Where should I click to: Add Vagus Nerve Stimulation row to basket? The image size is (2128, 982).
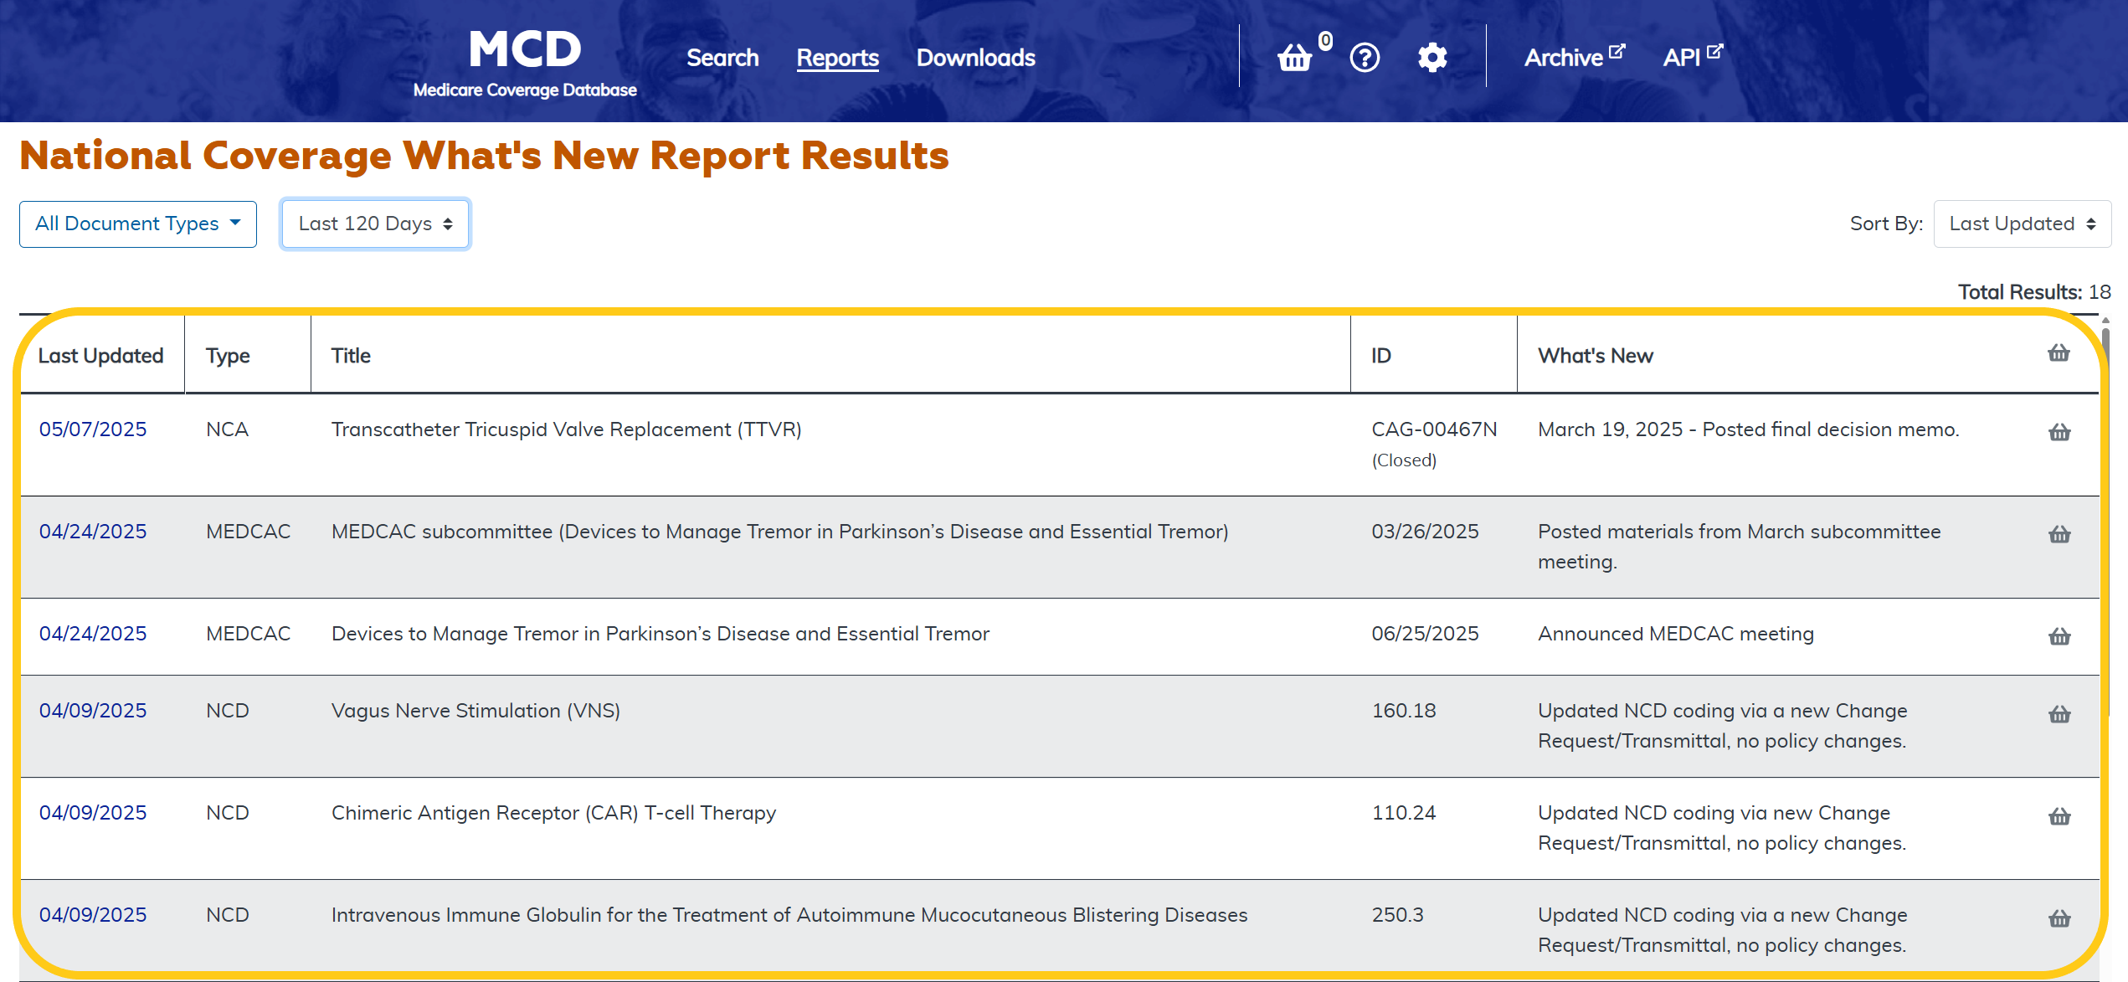click(2059, 714)
